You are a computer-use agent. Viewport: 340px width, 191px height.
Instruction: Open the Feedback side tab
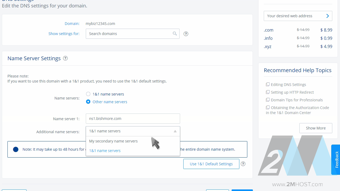tap(336, 159)
